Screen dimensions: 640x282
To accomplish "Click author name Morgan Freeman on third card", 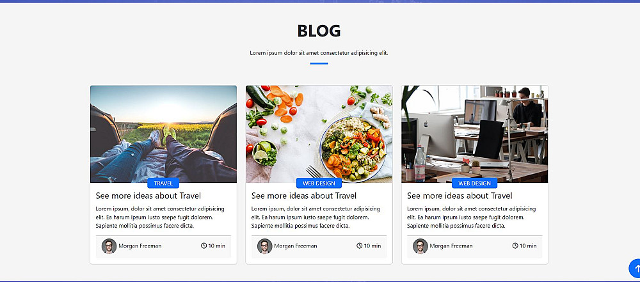I will coord(451,246).
